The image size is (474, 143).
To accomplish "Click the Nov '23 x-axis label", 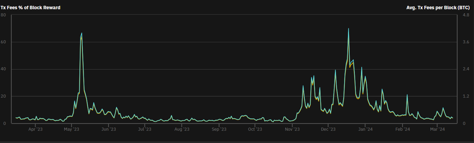I will tap(292, 129).
